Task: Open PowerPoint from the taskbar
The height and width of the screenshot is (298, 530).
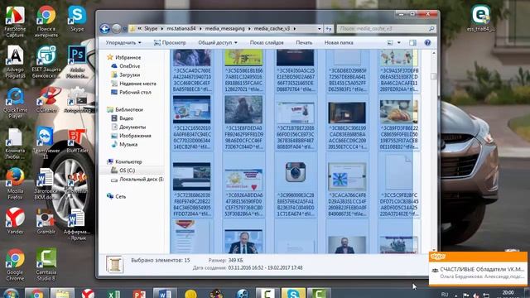Action: click(x=139, y=293)
